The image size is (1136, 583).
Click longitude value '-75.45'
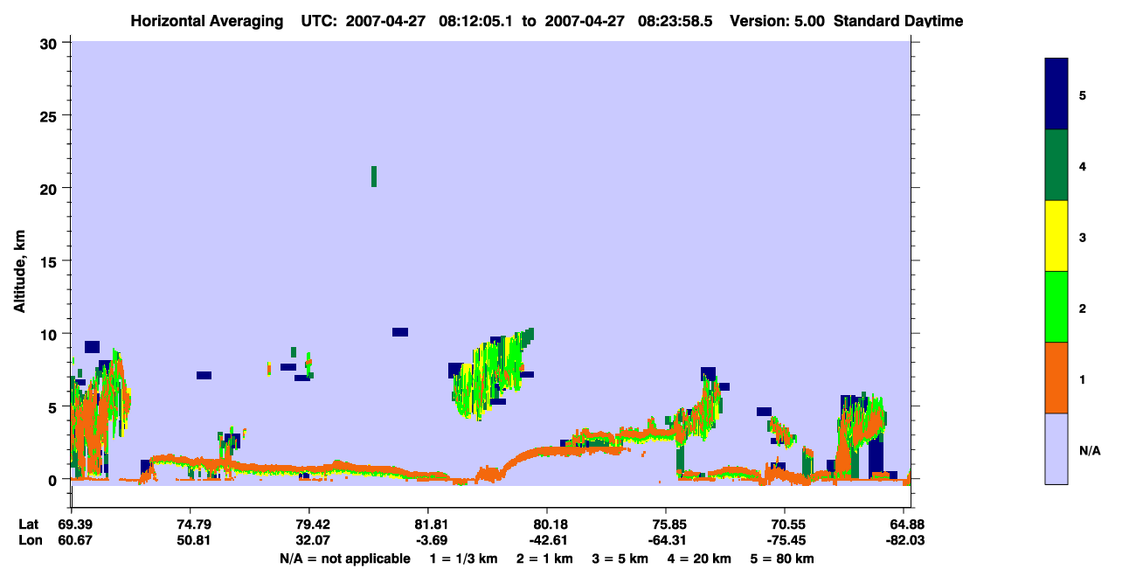click(x=785, y=541)
